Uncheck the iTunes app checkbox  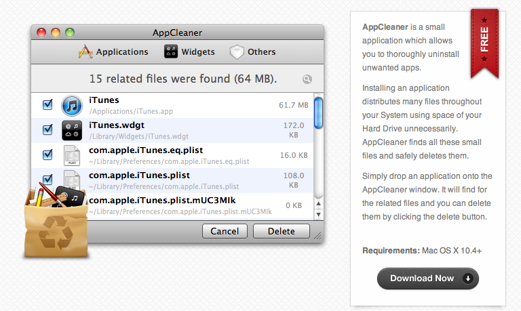coord(47,104)
